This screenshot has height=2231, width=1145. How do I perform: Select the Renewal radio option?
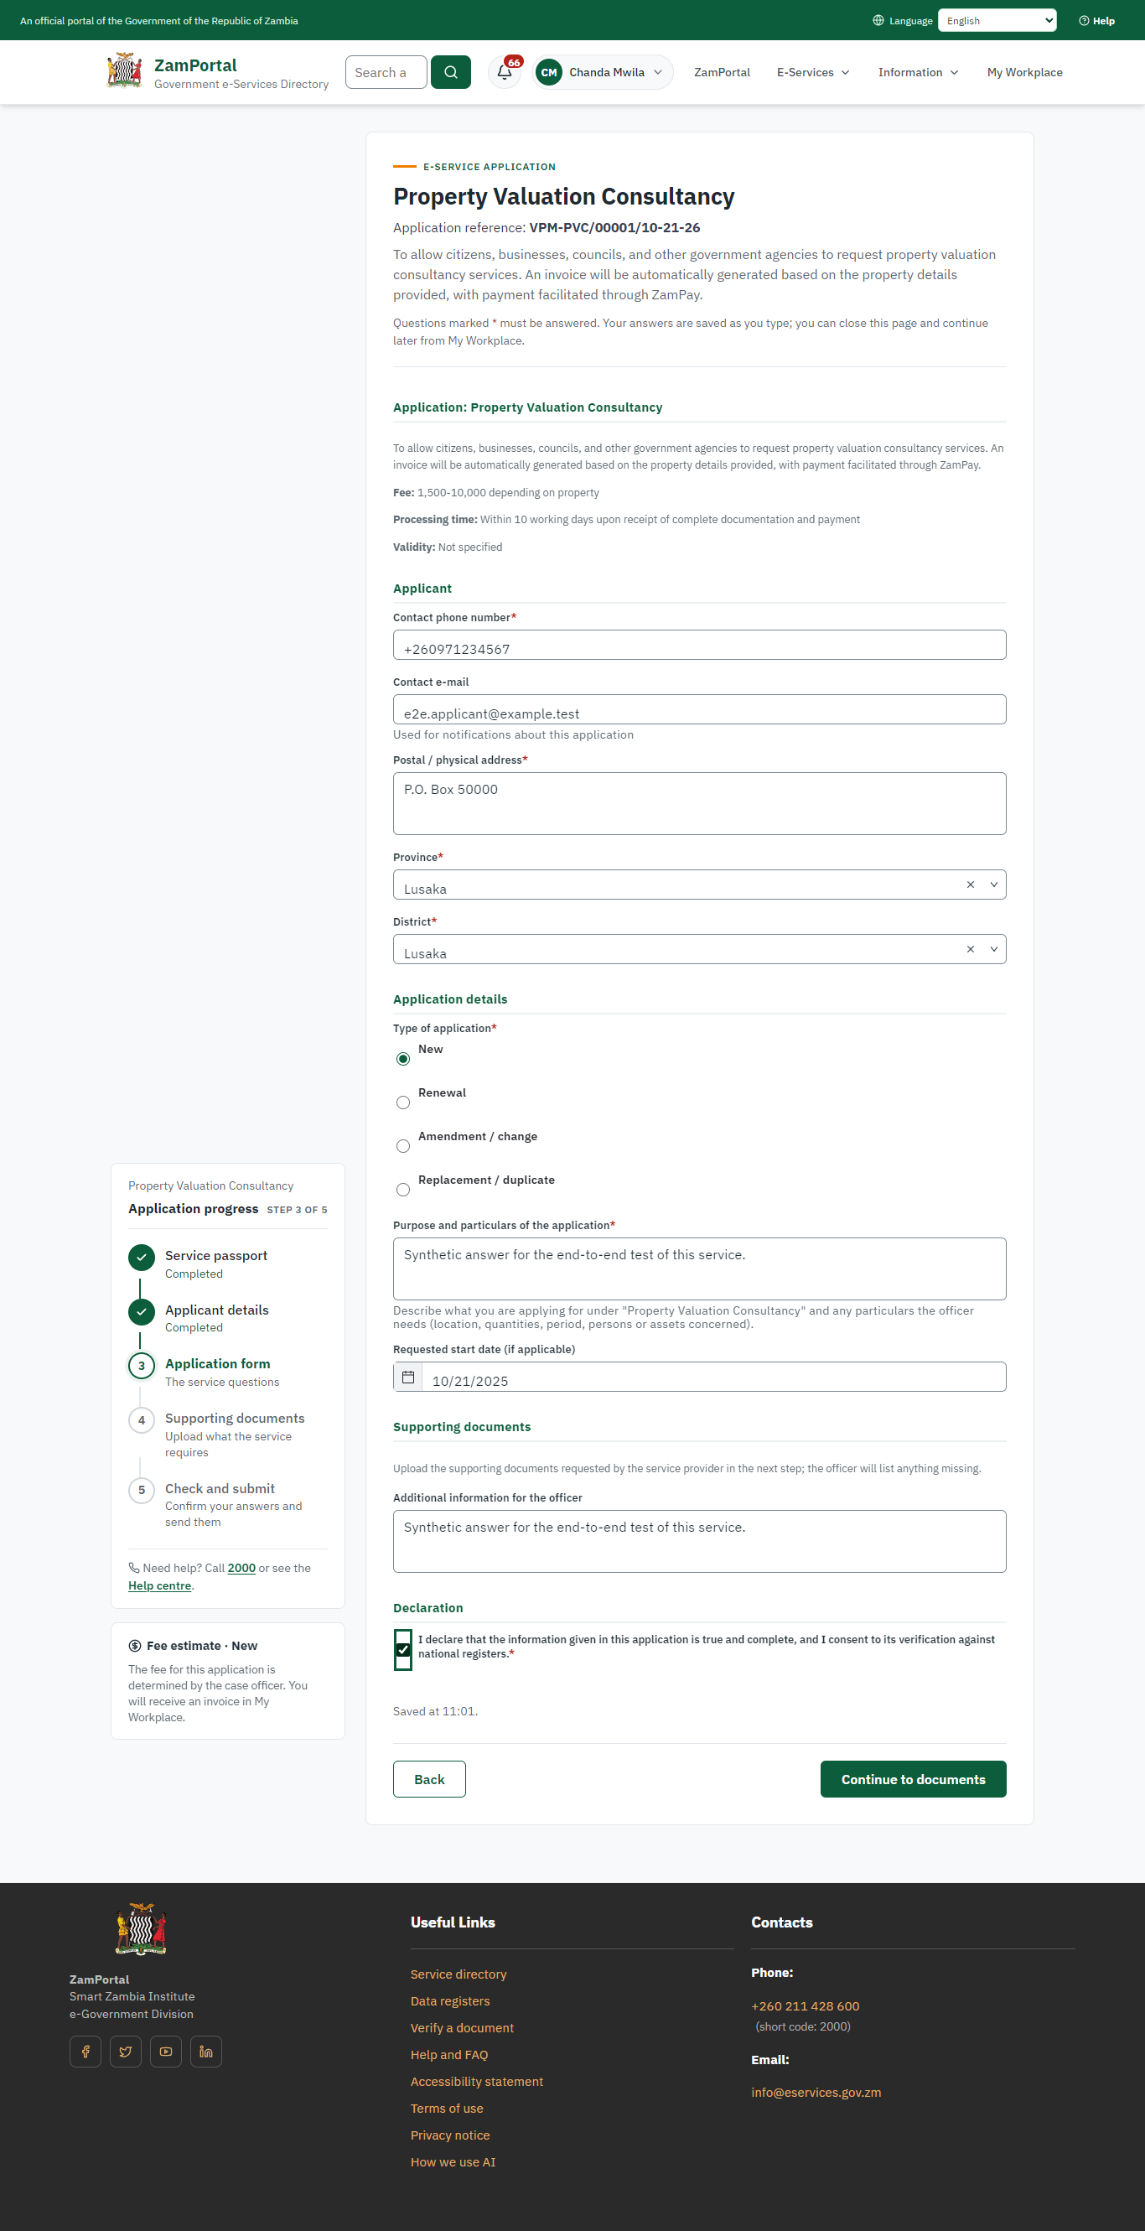tap(402, 1103)
